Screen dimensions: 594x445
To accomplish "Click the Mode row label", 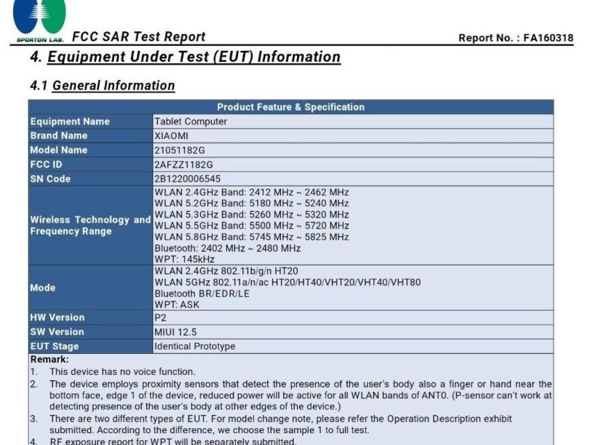I will [x=42, y=288].
